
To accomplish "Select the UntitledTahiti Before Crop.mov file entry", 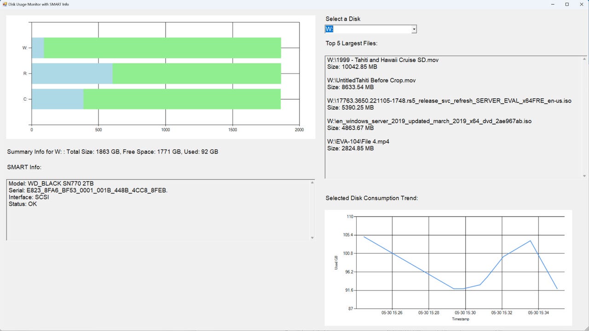I will pyautogui.click(x=371, y=80).
